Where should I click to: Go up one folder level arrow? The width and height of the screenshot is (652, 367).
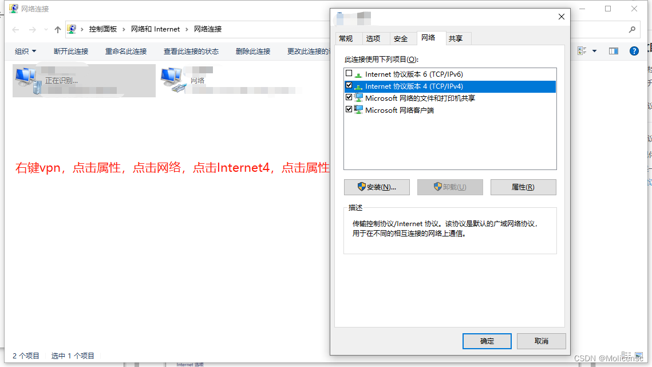pyautogui.click(x=57, y=29)
